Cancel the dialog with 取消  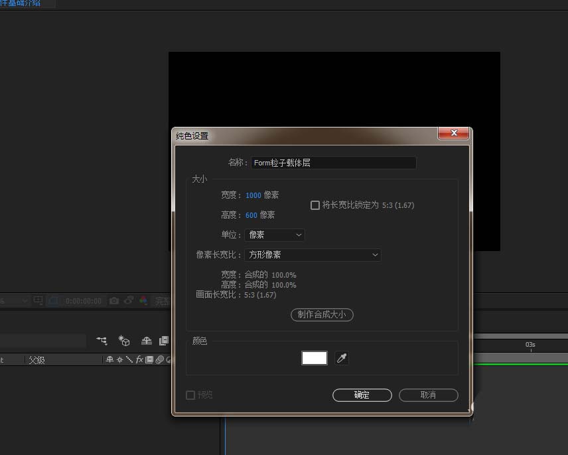428,395
